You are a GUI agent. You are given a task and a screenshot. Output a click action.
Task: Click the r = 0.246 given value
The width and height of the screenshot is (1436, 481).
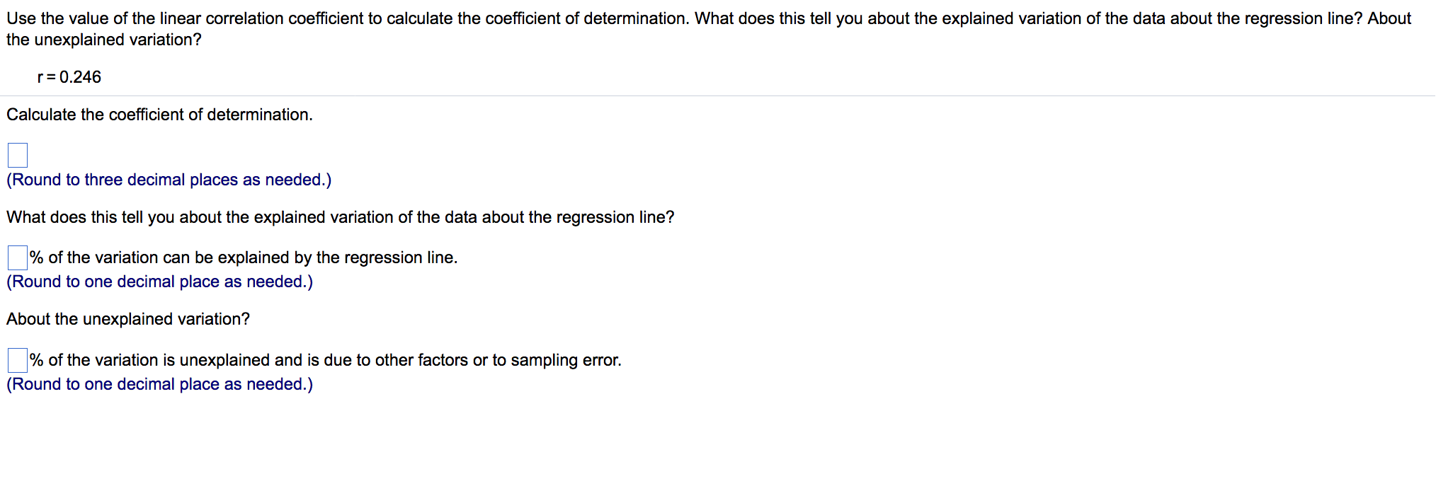coord(69,77)
